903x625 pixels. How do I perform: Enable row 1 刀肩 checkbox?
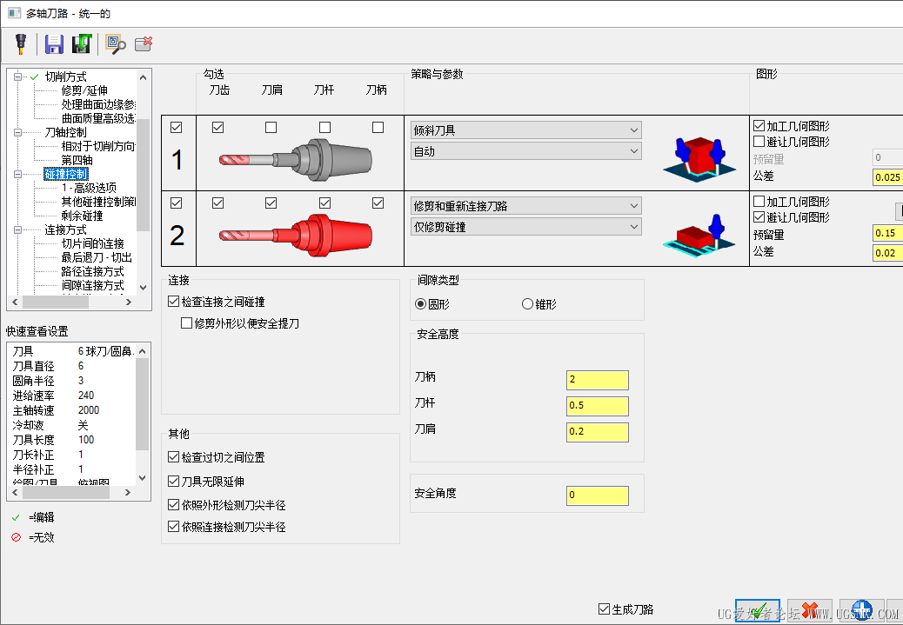tap(271, 127)
